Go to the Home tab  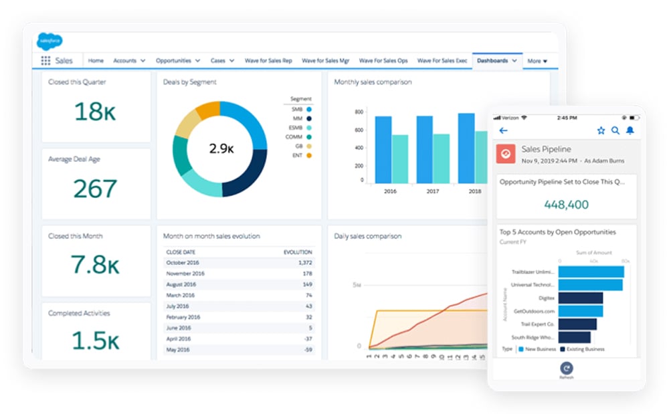[96, 60]
